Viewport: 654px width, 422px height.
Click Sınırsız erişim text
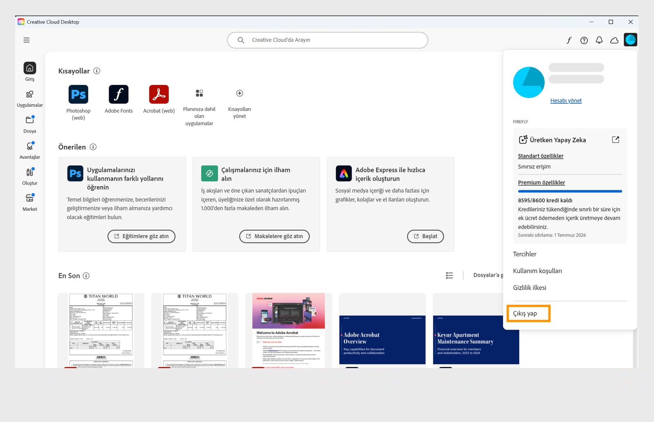point(534,167)
